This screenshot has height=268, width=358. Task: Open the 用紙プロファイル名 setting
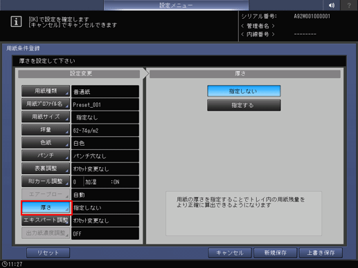click(x=46, y=104)
